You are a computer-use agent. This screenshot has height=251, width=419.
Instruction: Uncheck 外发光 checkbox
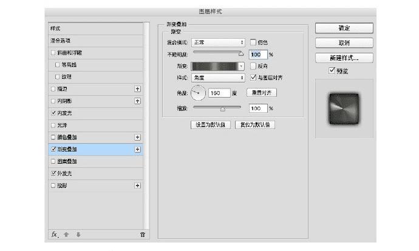[53, 173]
